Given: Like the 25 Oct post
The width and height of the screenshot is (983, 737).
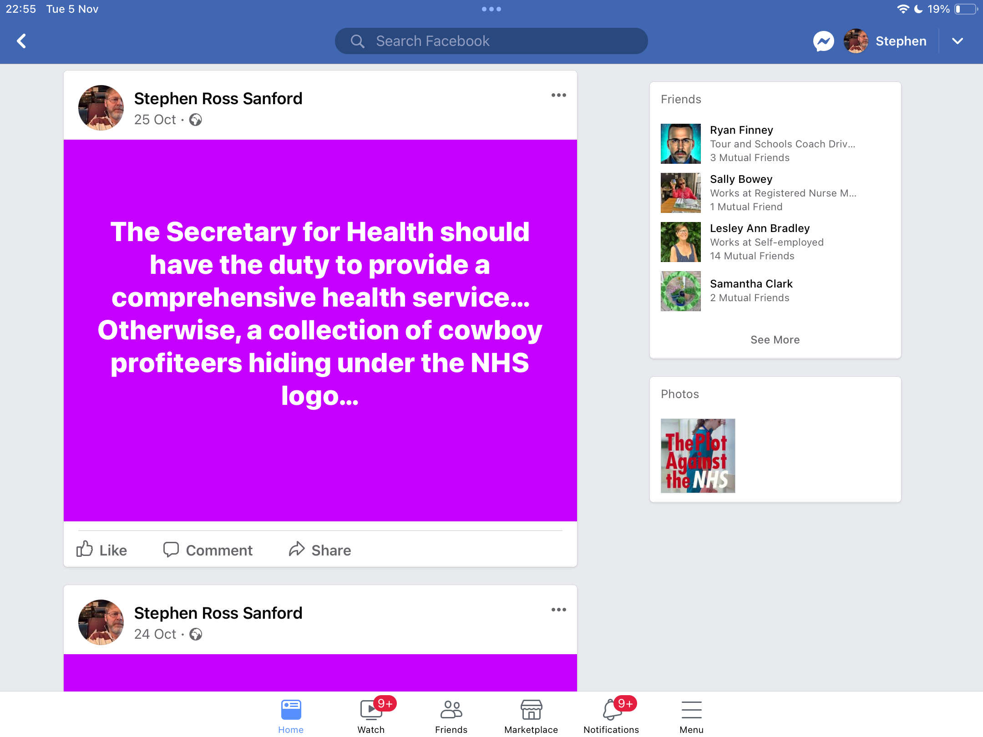Looking at the screenshot, I should coord(101,550).
